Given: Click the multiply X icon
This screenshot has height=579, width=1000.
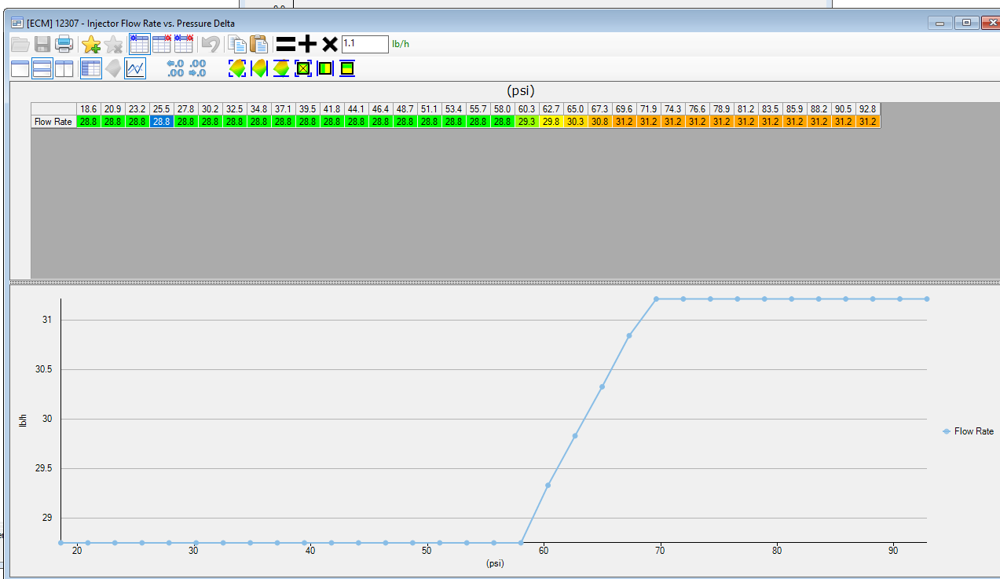Looking at the screenshot, I should (x=330, y=44).
